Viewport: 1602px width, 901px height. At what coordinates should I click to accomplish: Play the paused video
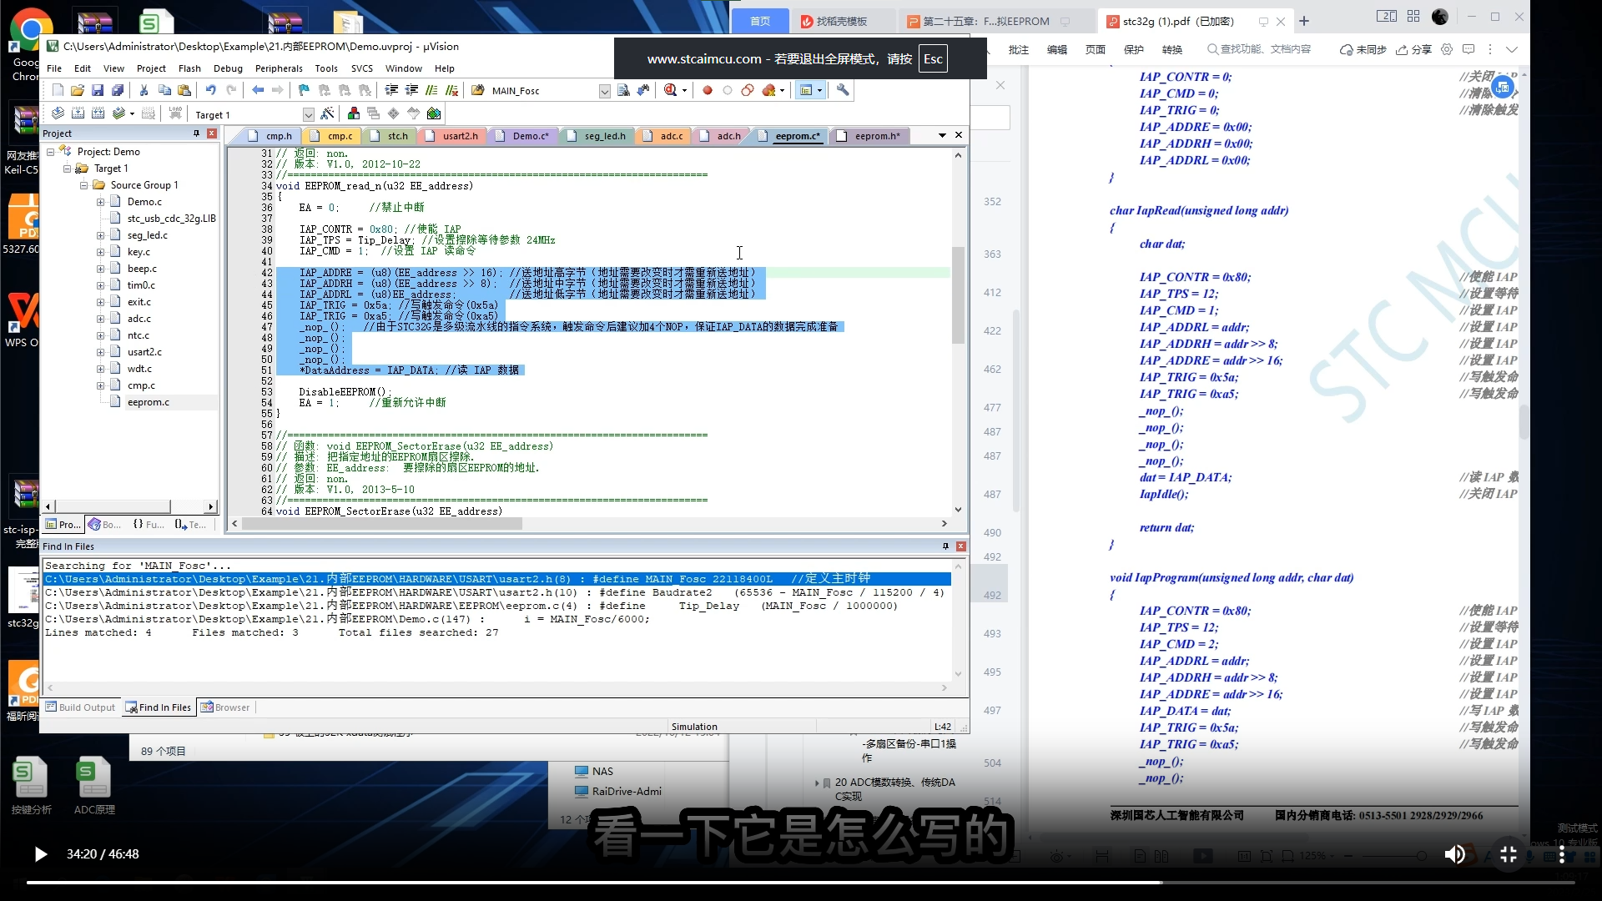pos(40,853)
